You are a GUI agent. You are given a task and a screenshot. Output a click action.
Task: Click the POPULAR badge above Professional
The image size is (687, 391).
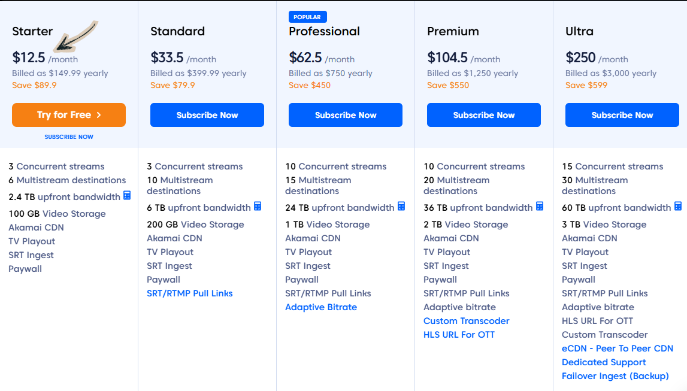[x=307, y=16]
